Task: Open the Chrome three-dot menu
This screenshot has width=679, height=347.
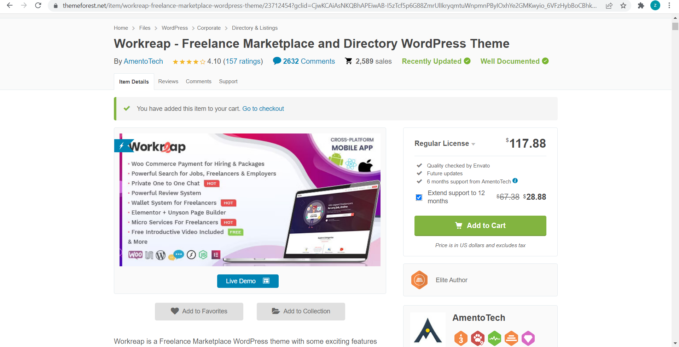Action: pyautogui.click(x=669, y=6)
